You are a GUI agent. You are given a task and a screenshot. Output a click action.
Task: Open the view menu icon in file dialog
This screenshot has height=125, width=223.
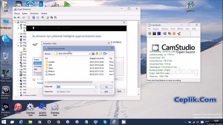105,54
